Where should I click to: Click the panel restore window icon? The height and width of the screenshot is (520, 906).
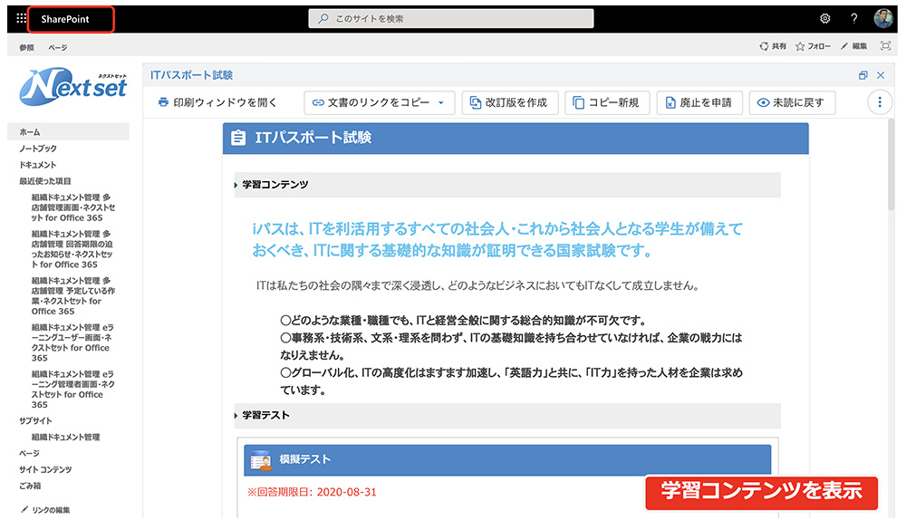[x=863, y=75]
